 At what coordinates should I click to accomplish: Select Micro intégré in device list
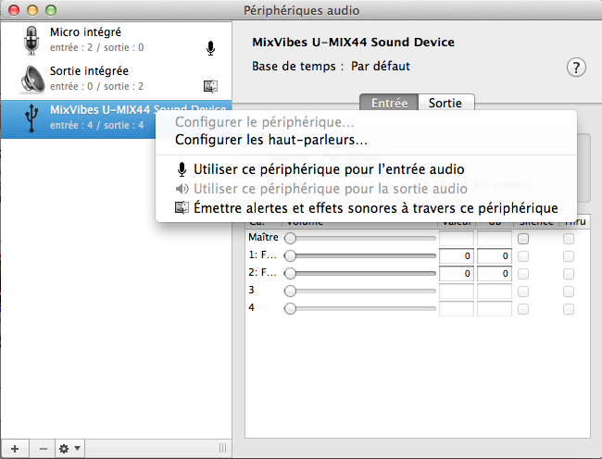click(116, 41)
